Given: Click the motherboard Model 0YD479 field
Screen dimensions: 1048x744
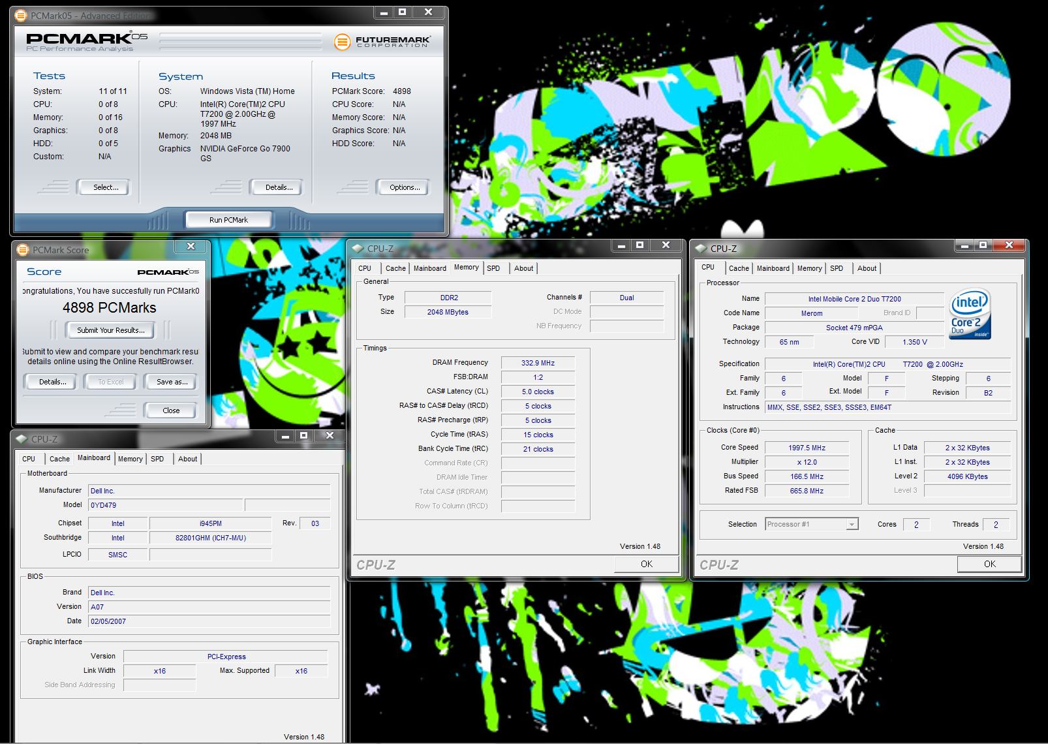Looking at the screenshot, I should (x=165, y=505).
